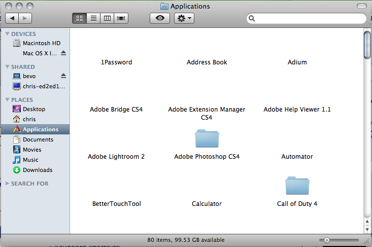The width and height of the screenshot is (372, 247).
Task: Click the search field
Action: tap(307, 18)
